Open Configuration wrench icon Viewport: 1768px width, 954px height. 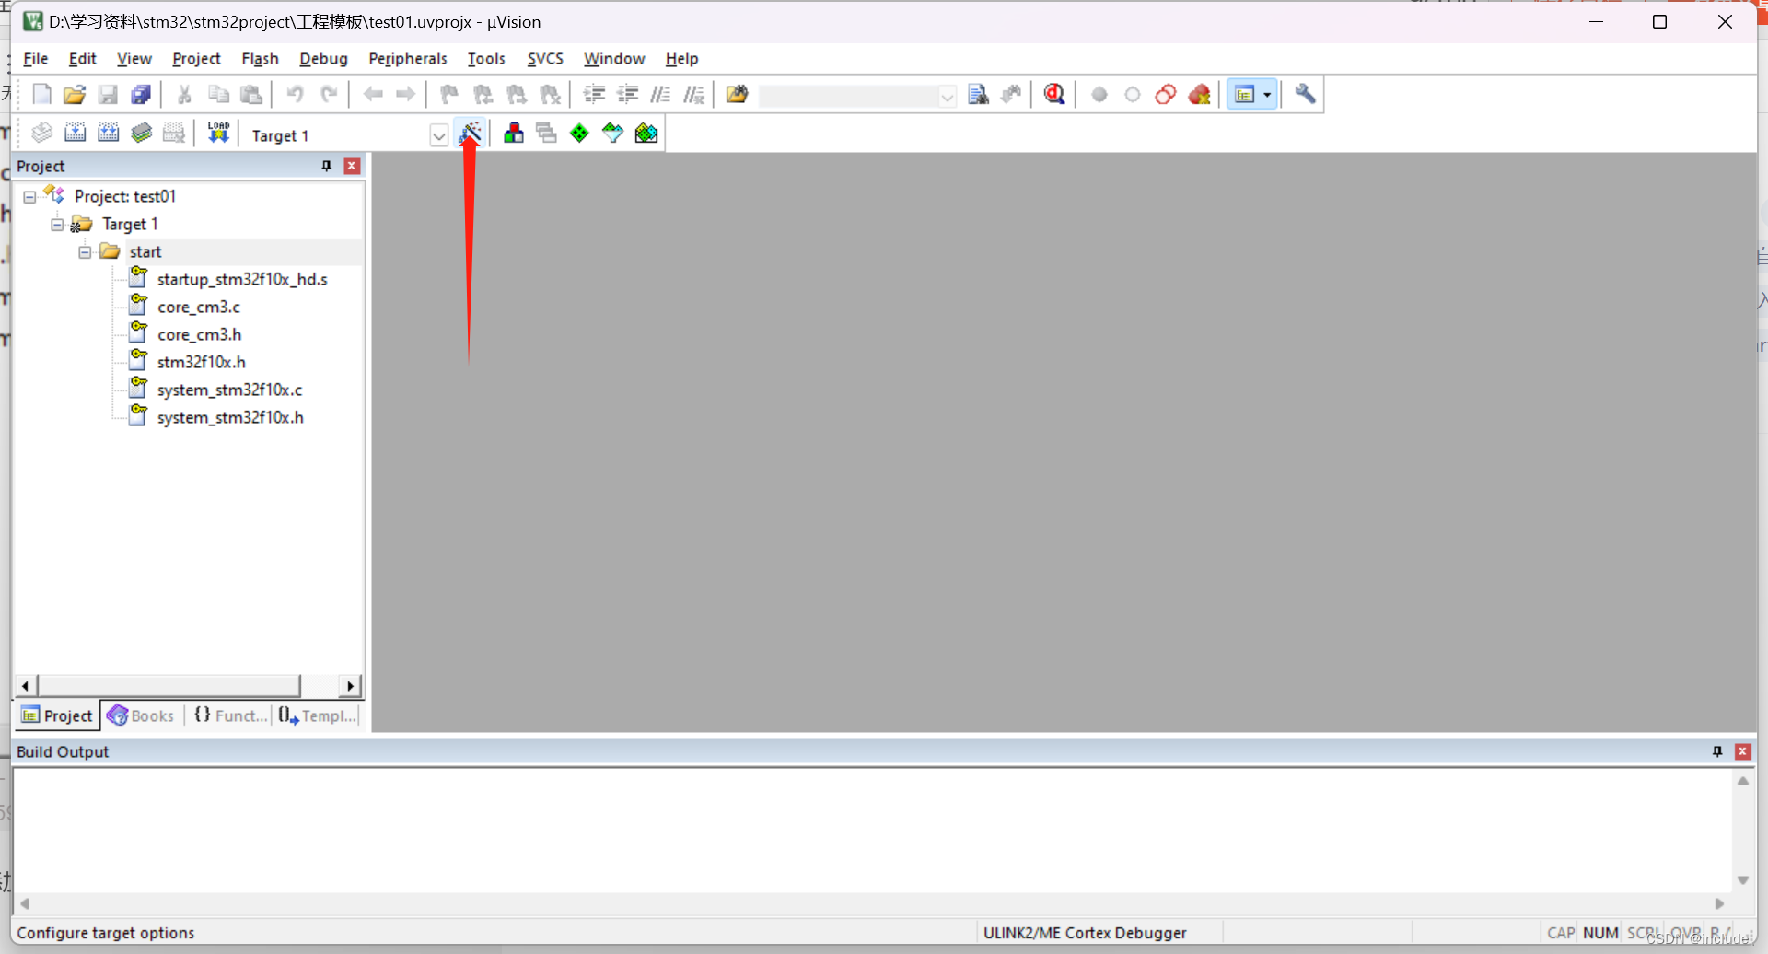(1305, 95)
